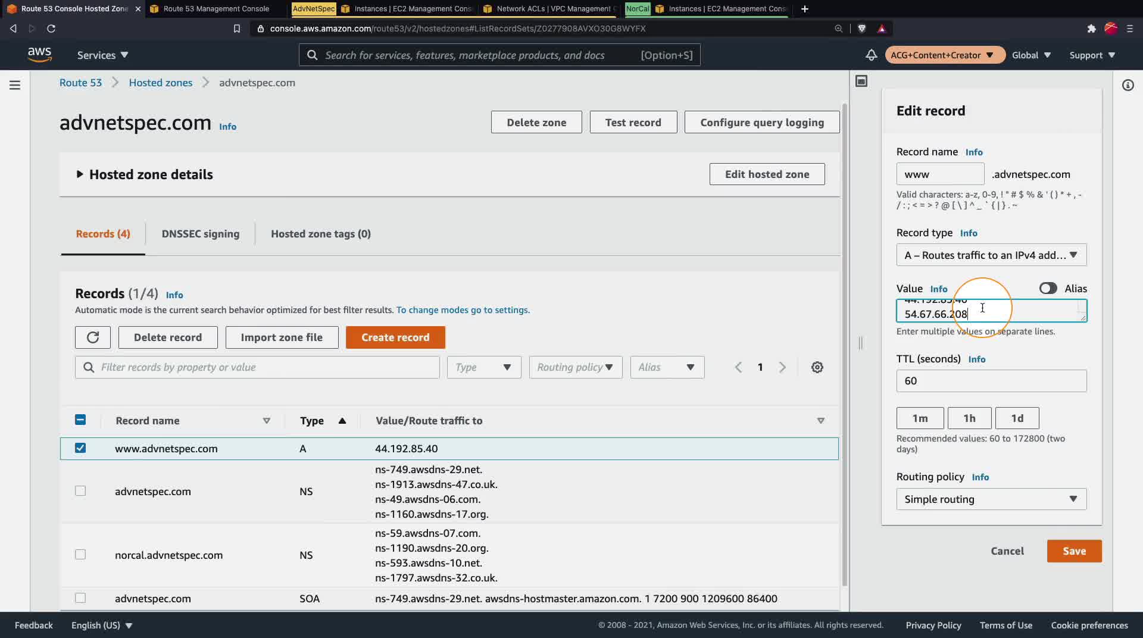Viewport: 1143px width, 638px height.
Task: Click the browser profile avatar icon
Action: click(1111, 29)
